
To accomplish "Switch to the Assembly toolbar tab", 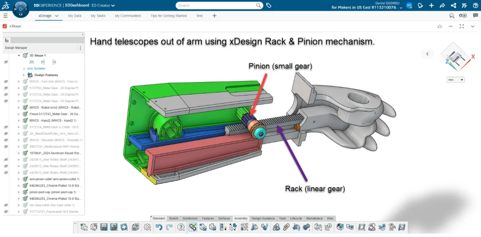I will (240, 218).
